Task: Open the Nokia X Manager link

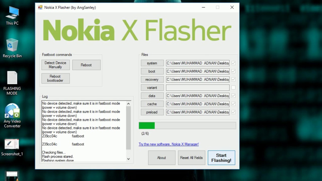Action: (169, 144)
